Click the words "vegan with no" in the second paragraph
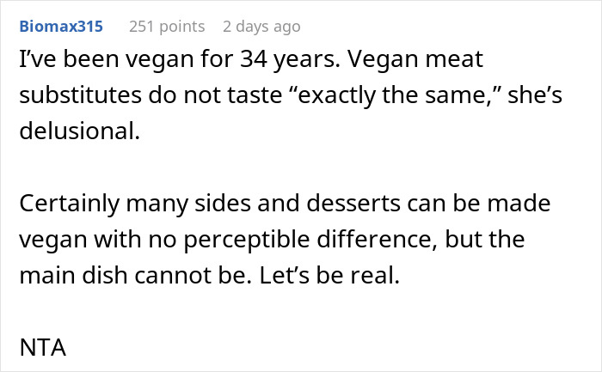Screen dimensions: 602x372 [x=98, y=240]
